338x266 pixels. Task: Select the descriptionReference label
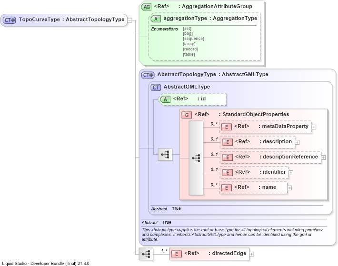(x=290, y=157)
